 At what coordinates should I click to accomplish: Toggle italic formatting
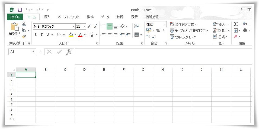point(41,35)
